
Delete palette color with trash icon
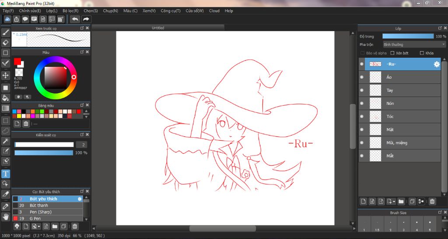[26, 124]
